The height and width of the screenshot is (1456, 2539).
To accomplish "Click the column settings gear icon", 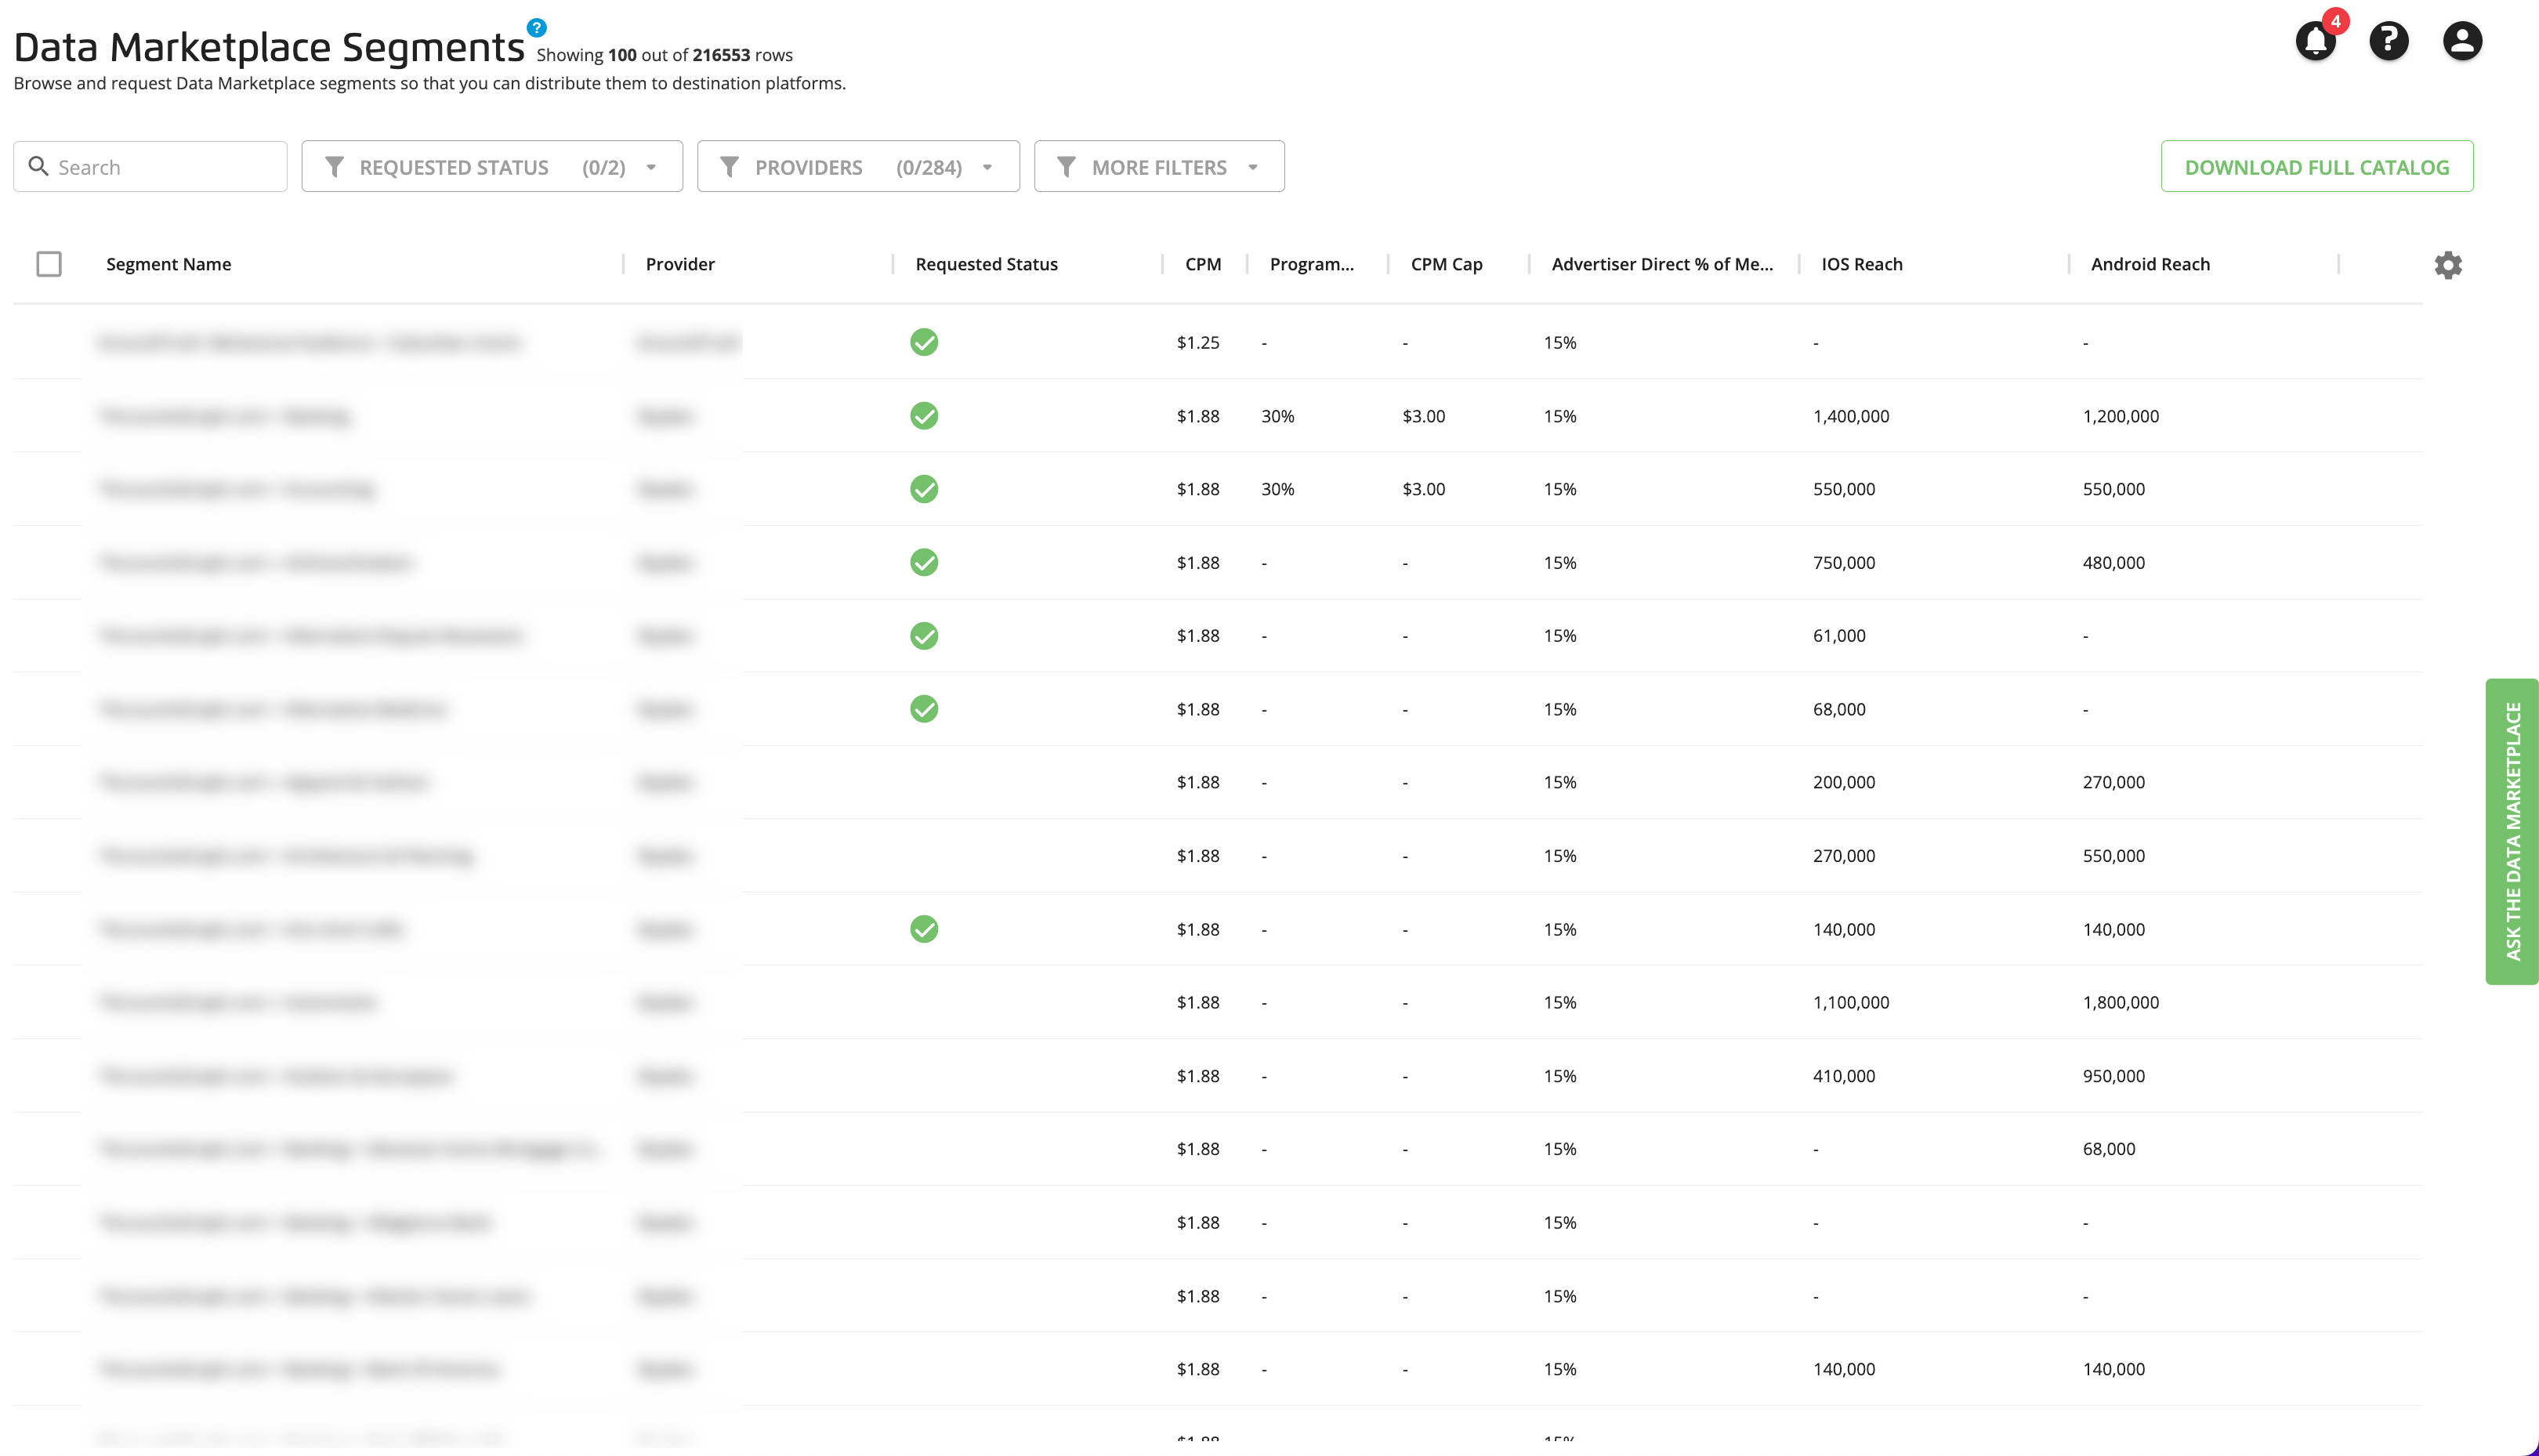I will coord(2448,265).
